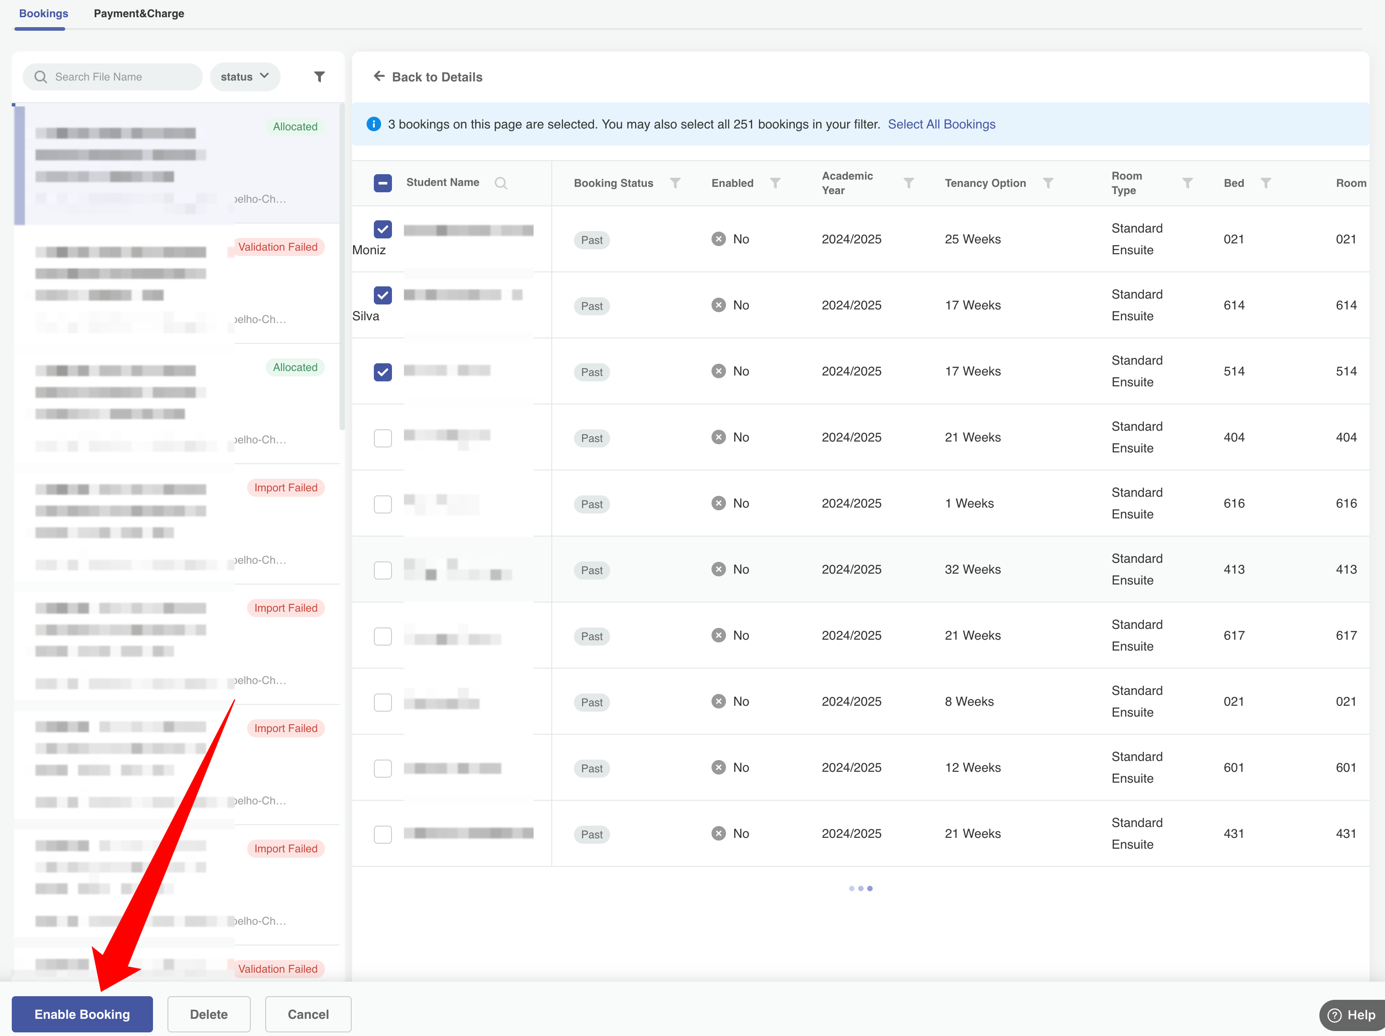Click the back arrow to Details
Viewport: 1385px width, 1036px height.
pos(379,76)
